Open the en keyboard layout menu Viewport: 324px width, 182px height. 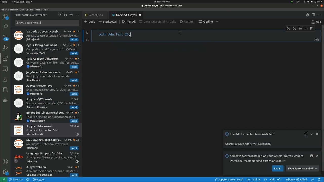coord(297,2)
